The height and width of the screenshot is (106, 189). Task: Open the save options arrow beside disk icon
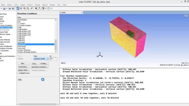click(7, 9)
